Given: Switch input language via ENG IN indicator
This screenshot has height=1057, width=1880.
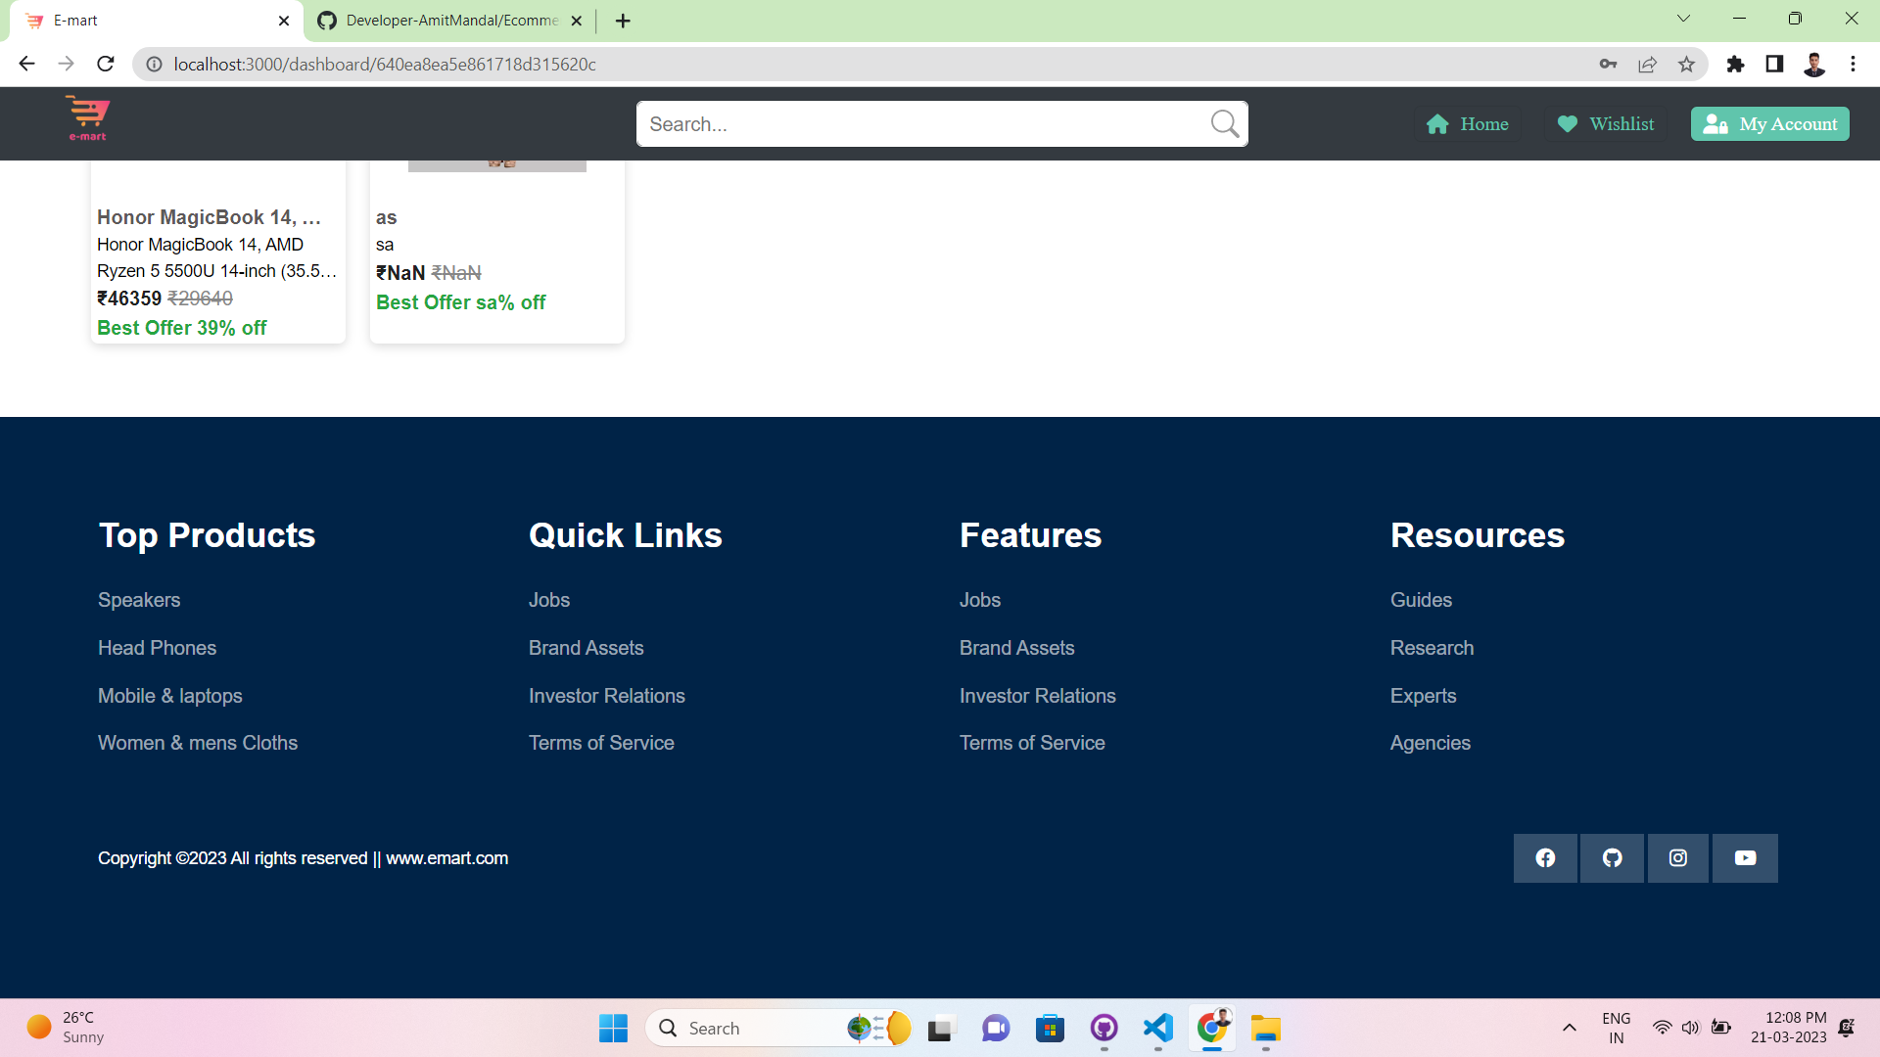Looking at the screenshot, I should 1615,1027.
